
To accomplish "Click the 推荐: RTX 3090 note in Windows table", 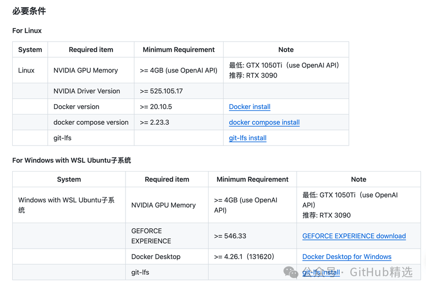I will click(326, 216).
